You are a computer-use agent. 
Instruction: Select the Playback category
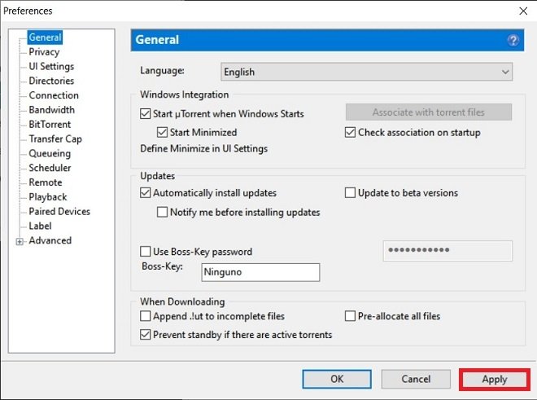tap(48, 197)
